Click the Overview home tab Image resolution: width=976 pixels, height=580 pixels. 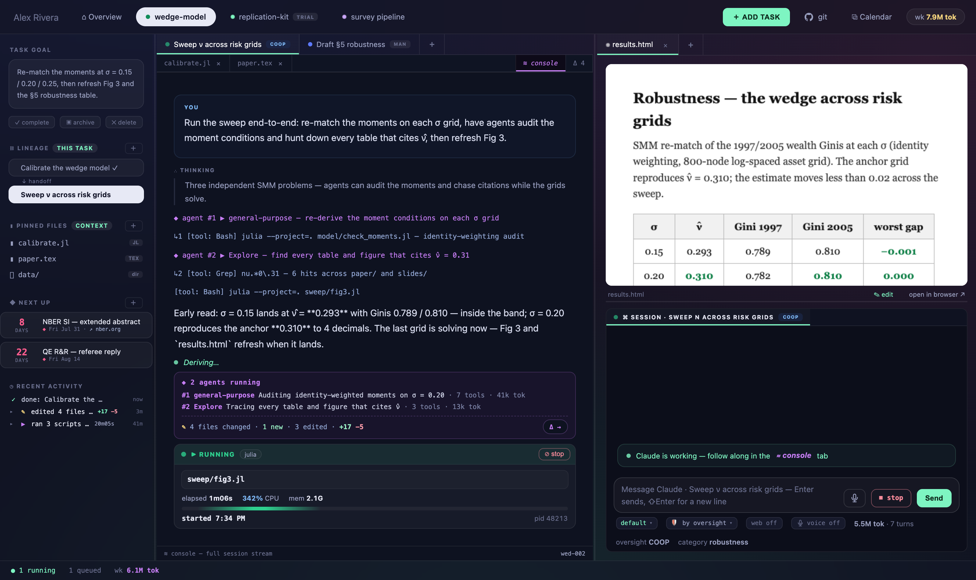102,17
